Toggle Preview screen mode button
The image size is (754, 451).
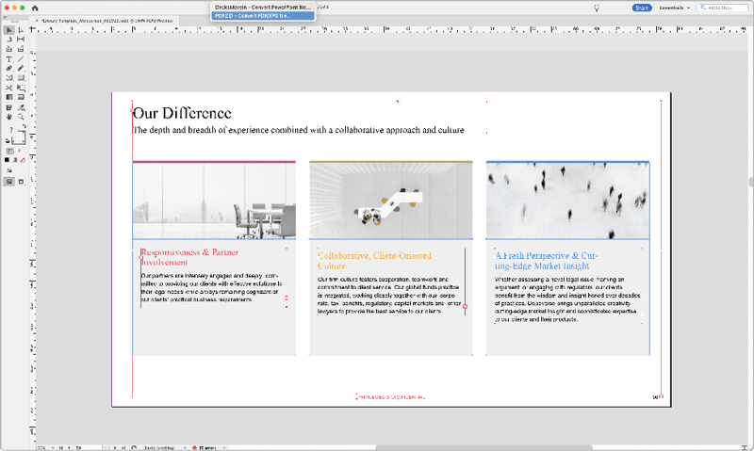click(21, 182)
